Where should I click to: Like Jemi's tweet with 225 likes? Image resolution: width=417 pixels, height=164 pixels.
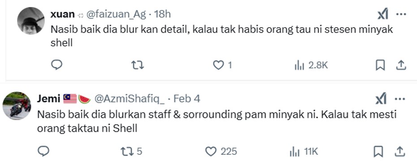[x=221, y=151]
